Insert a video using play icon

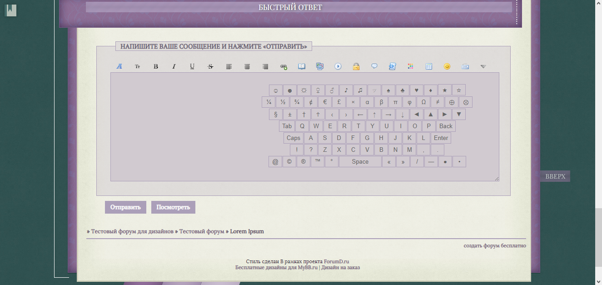pyautogui.click(x=338, y=66)
